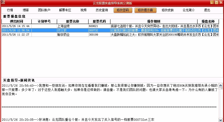Click 退出 to exit
The image size is (224, 122).
pos(207,10)
